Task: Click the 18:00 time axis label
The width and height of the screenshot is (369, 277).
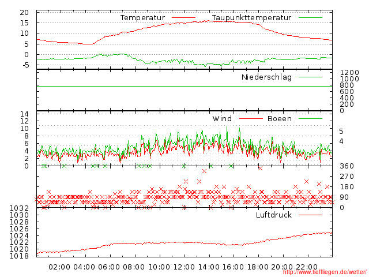Action: pyautogui.click(x=258, y=267)
